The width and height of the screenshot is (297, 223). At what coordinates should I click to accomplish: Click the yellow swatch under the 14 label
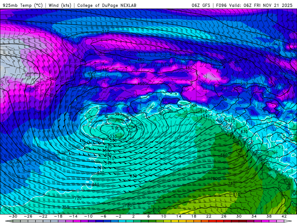click(x=175, y=221)
